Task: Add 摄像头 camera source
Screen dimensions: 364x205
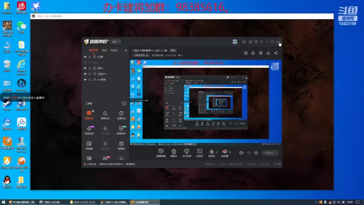Action: tap(174, 153)
